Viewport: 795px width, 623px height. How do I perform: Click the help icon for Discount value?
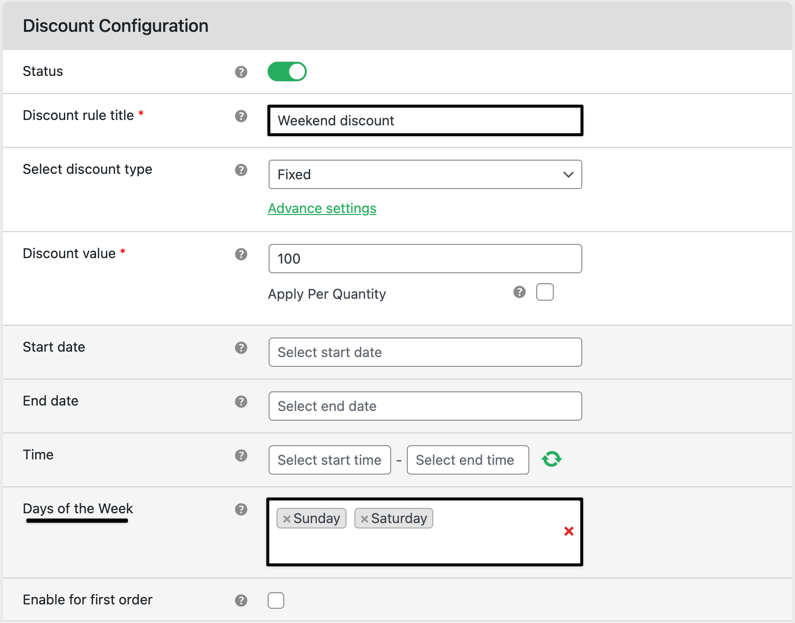click(x=241, y=254)
